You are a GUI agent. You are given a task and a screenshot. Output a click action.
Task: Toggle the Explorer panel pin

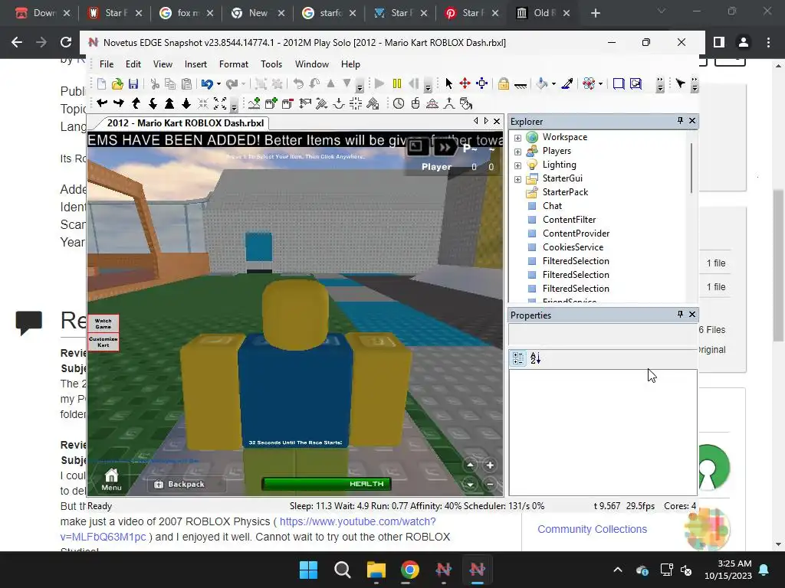pos(680,120)
